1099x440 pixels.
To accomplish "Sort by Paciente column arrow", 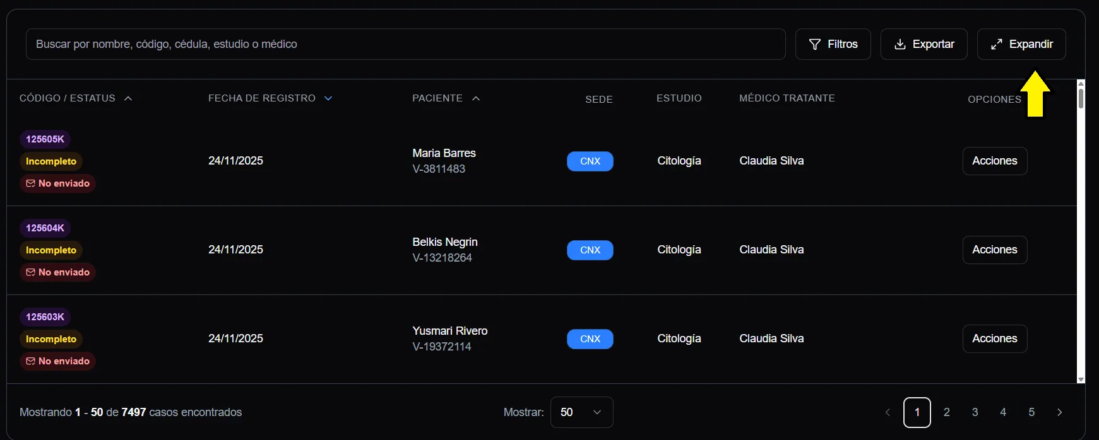I will click(476, 98).
